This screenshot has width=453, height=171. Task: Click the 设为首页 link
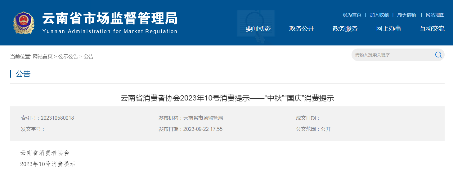pyautogui.click(x=352, y=15)
